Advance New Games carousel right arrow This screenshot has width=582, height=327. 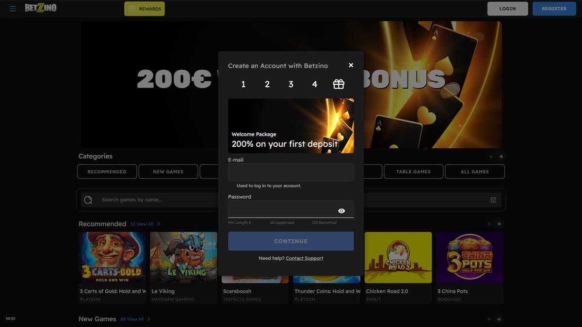499,319
